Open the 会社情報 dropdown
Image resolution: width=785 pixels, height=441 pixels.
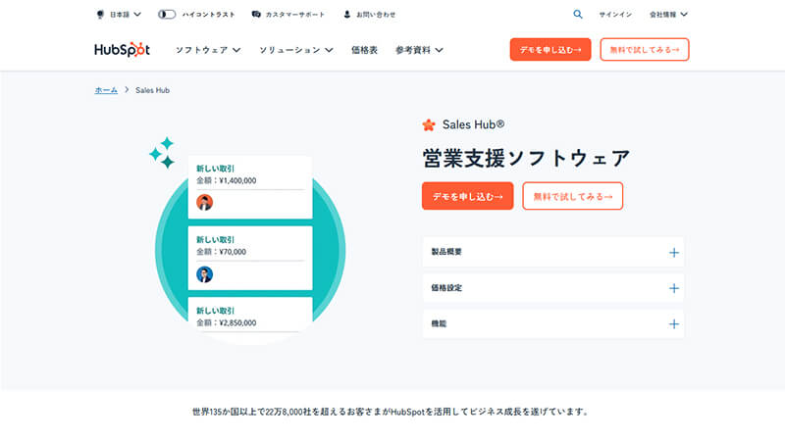tap(669, 15)
